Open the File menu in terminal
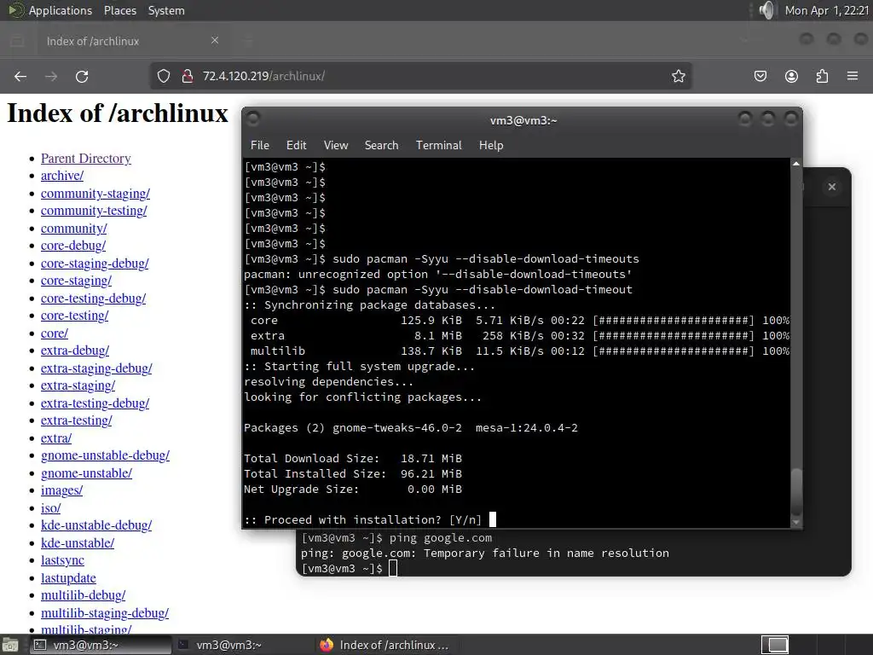Viewport: 873px width, 655px height. tap(260, 145)
